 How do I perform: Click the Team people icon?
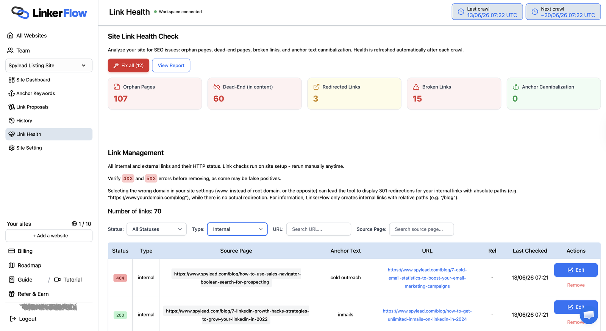coord(10,50)
